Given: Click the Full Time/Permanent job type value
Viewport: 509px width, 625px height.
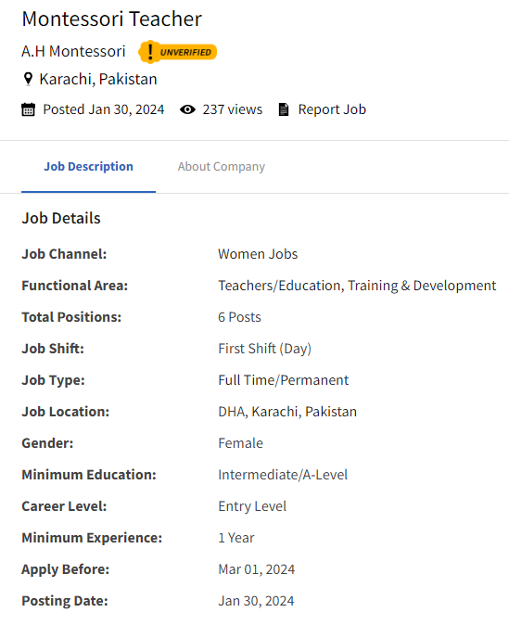Looking at the screenshot, I should pos(284,380).
